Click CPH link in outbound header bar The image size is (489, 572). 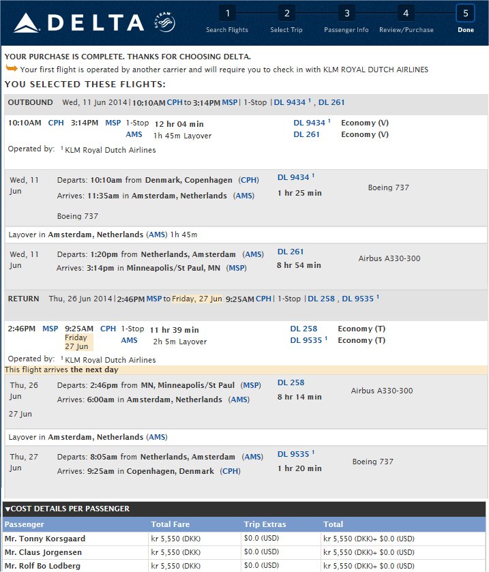[175, 102]
